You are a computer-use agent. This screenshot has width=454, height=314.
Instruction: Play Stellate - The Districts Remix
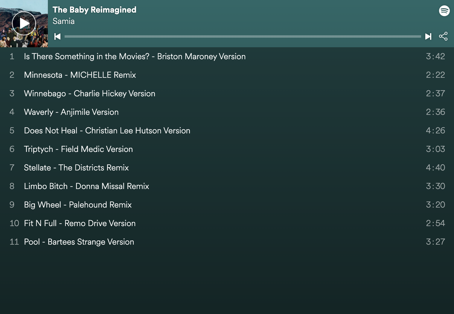227,168
